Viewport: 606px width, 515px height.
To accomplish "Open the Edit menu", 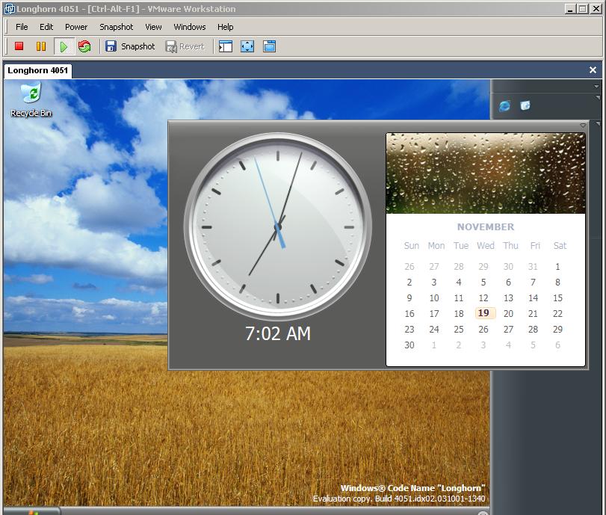I will (46, 27).
